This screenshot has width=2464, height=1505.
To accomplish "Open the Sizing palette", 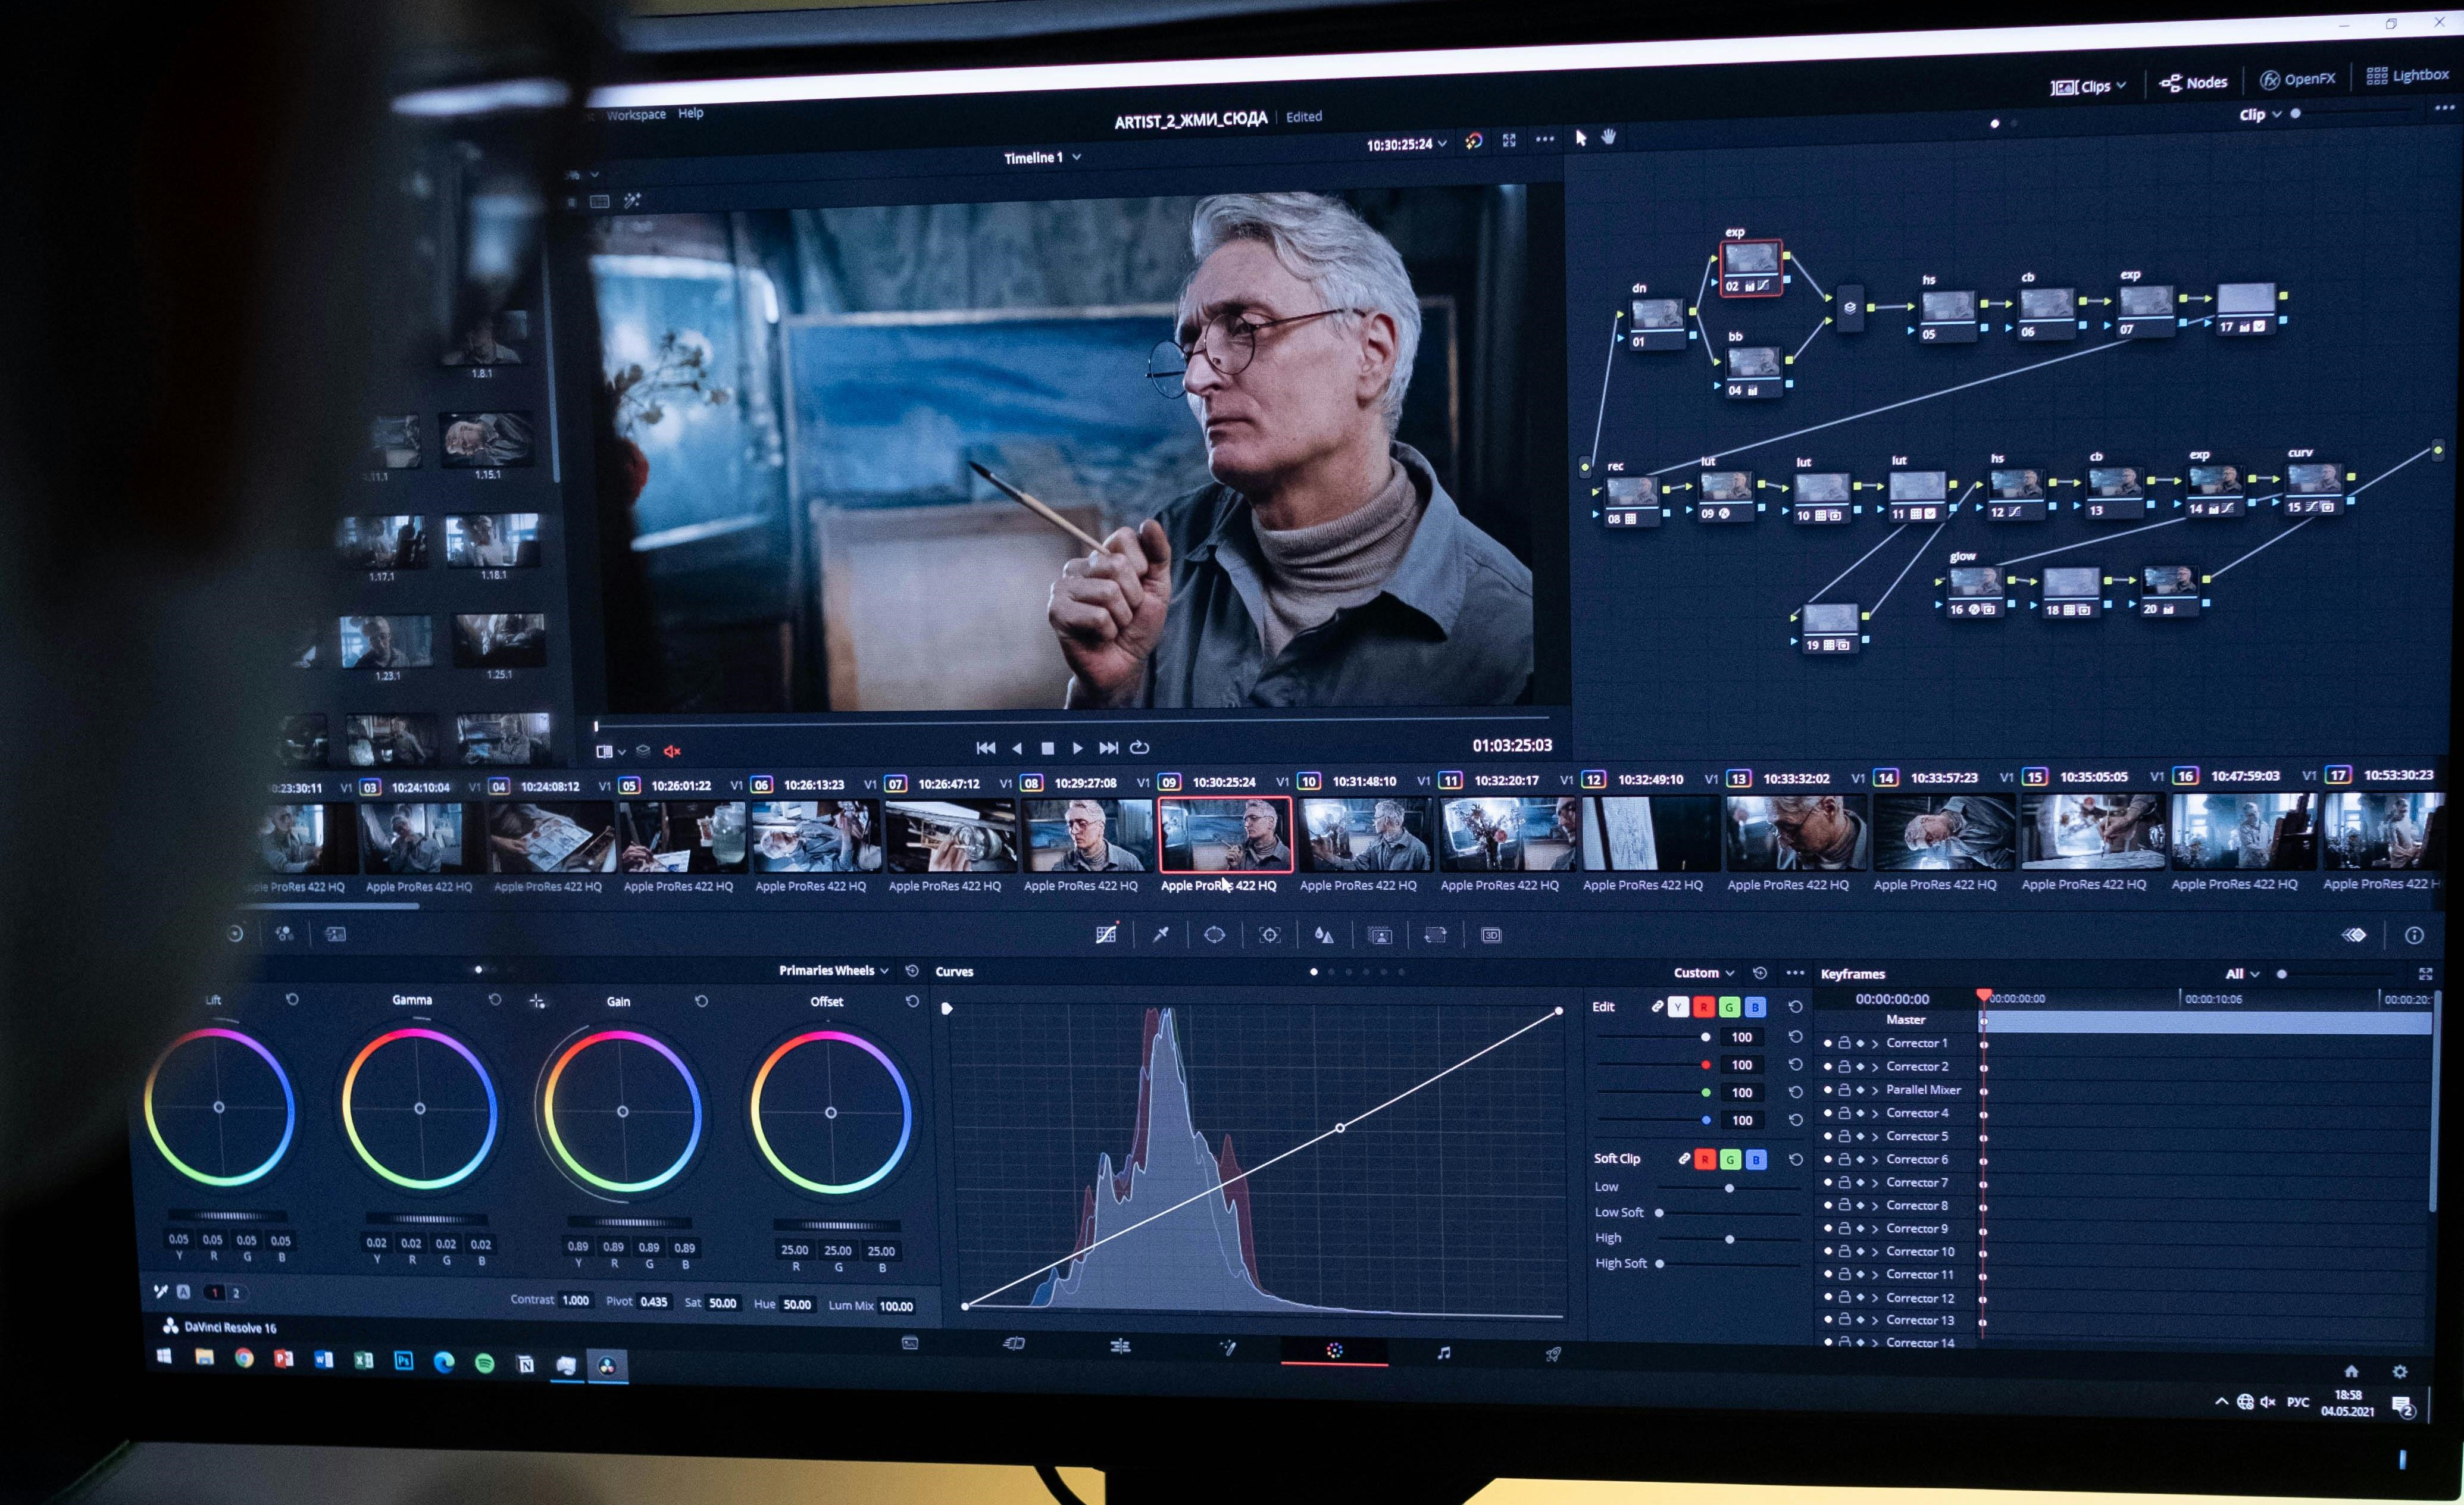I will pyautogui.click(x=1435, y=935).
